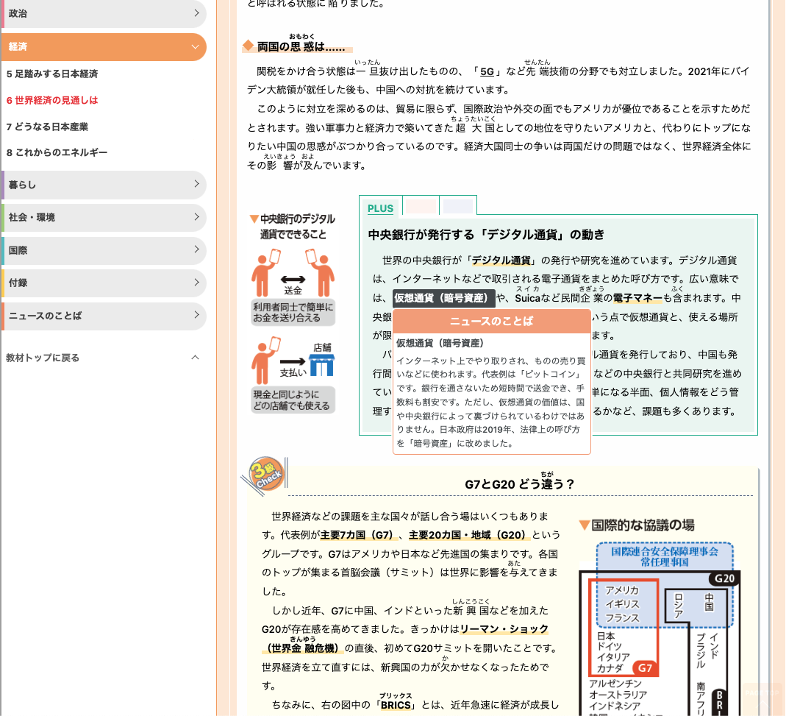Click the orange triangle beside 国際的な協議の場
The height and width of the screenshot is (716, 786).
[584, 525]
